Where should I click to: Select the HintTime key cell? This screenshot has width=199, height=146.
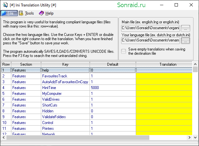pos(65,88)
